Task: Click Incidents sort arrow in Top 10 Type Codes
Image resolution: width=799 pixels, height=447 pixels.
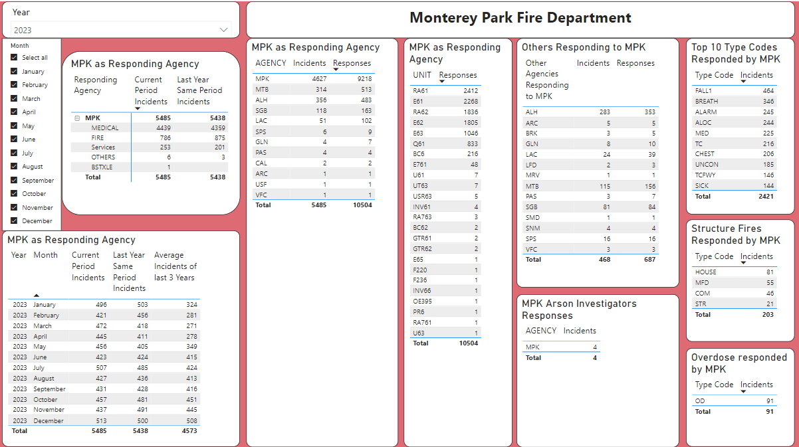Action: (743, 82)
